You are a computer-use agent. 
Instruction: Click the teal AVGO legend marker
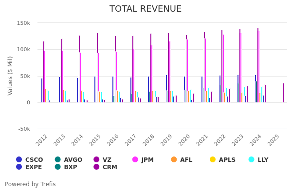click(x=57, y=159)
